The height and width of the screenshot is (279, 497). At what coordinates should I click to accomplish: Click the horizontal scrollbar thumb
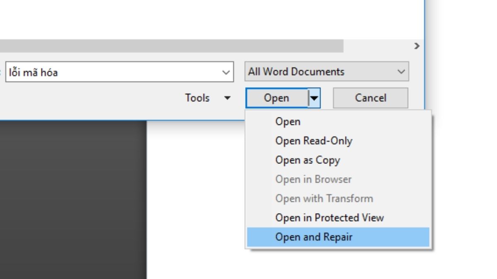tap(171, 46)
